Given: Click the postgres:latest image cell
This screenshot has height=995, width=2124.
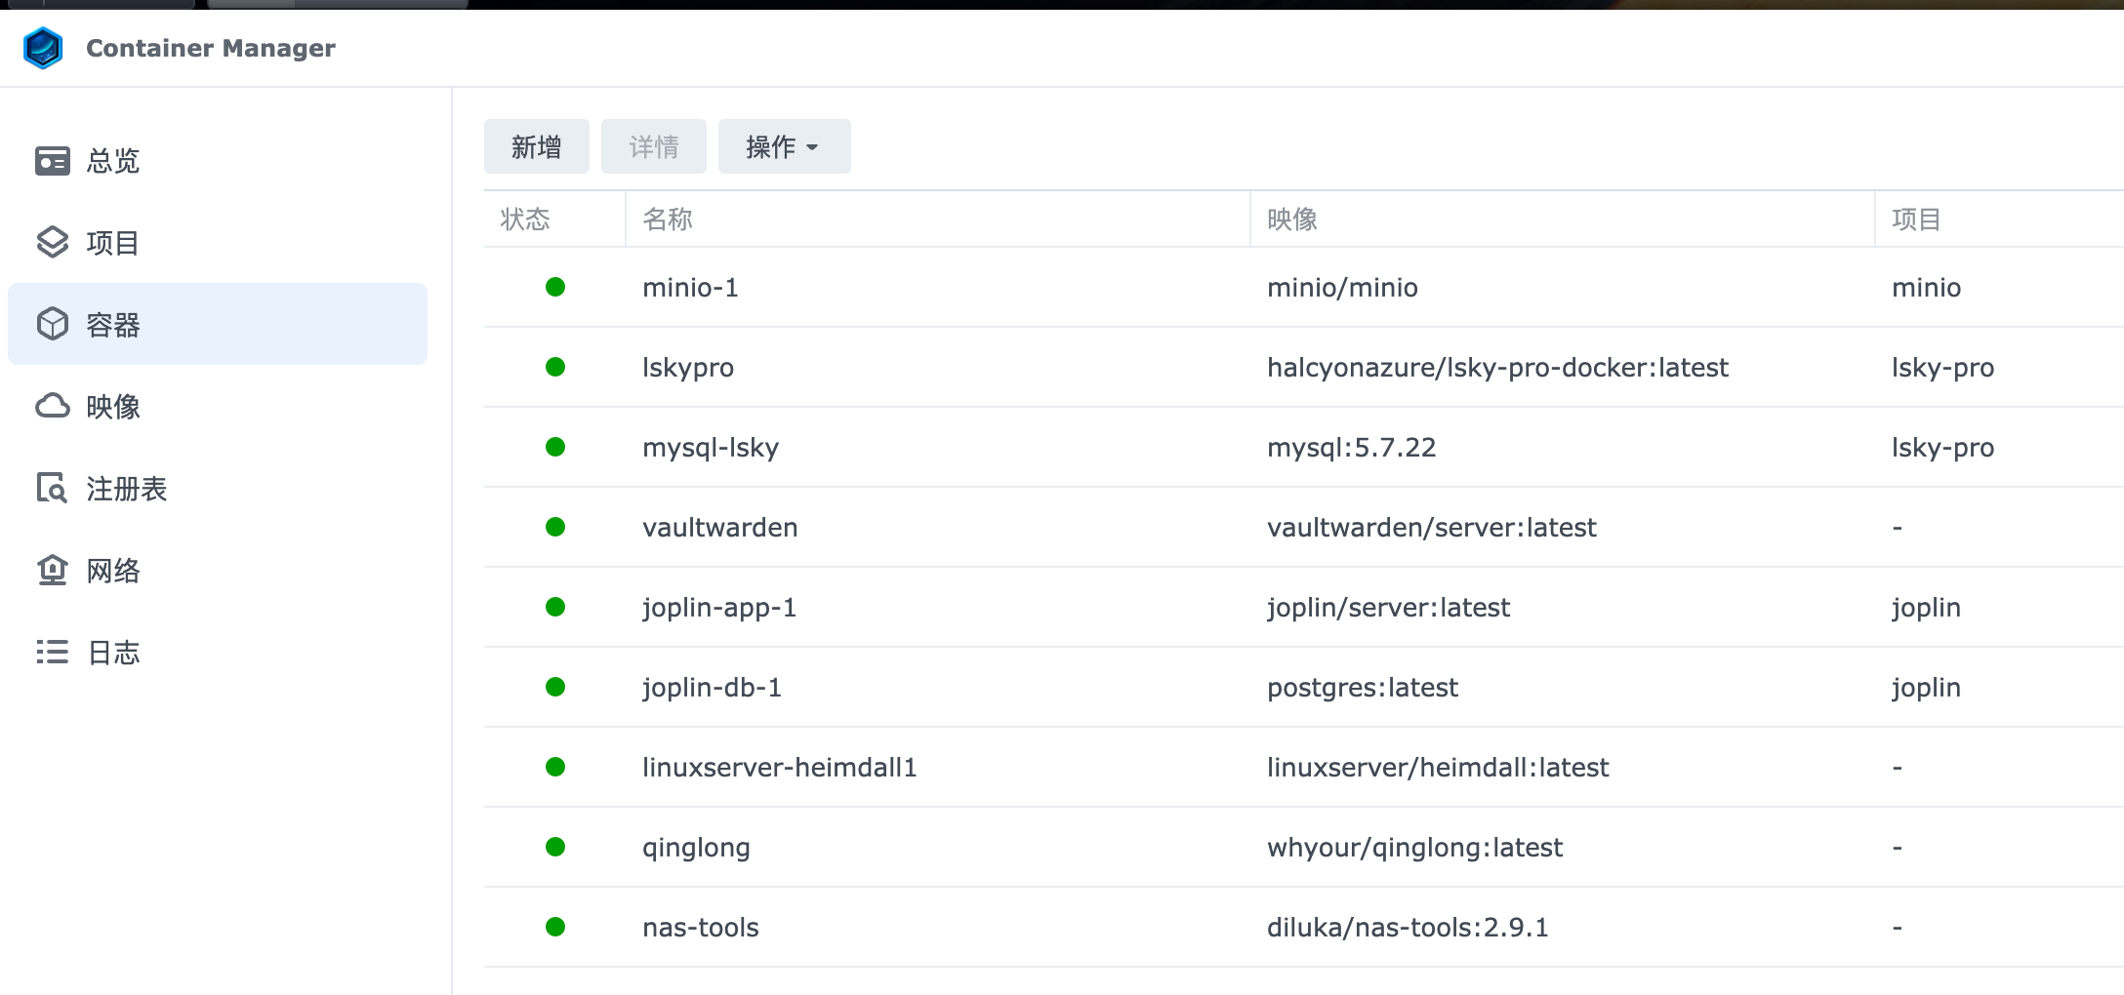Looking at the screenshot, I should [x=1363, y=688].
